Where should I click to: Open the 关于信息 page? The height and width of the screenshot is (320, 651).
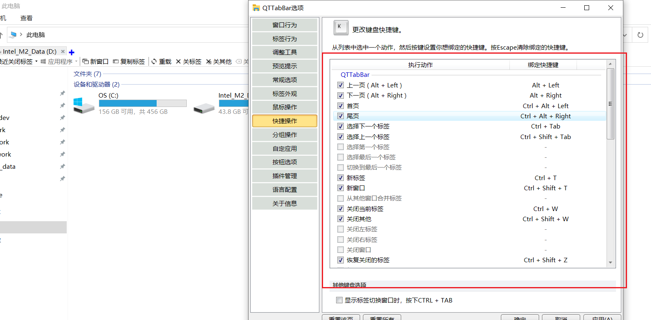(x=285, y=203)
